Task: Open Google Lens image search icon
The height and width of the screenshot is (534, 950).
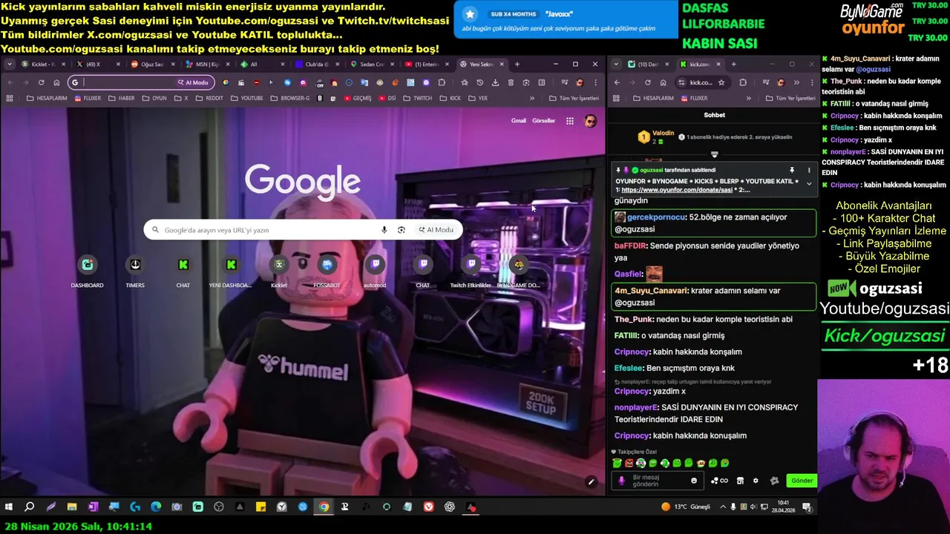Action: [x=402, y=230]
